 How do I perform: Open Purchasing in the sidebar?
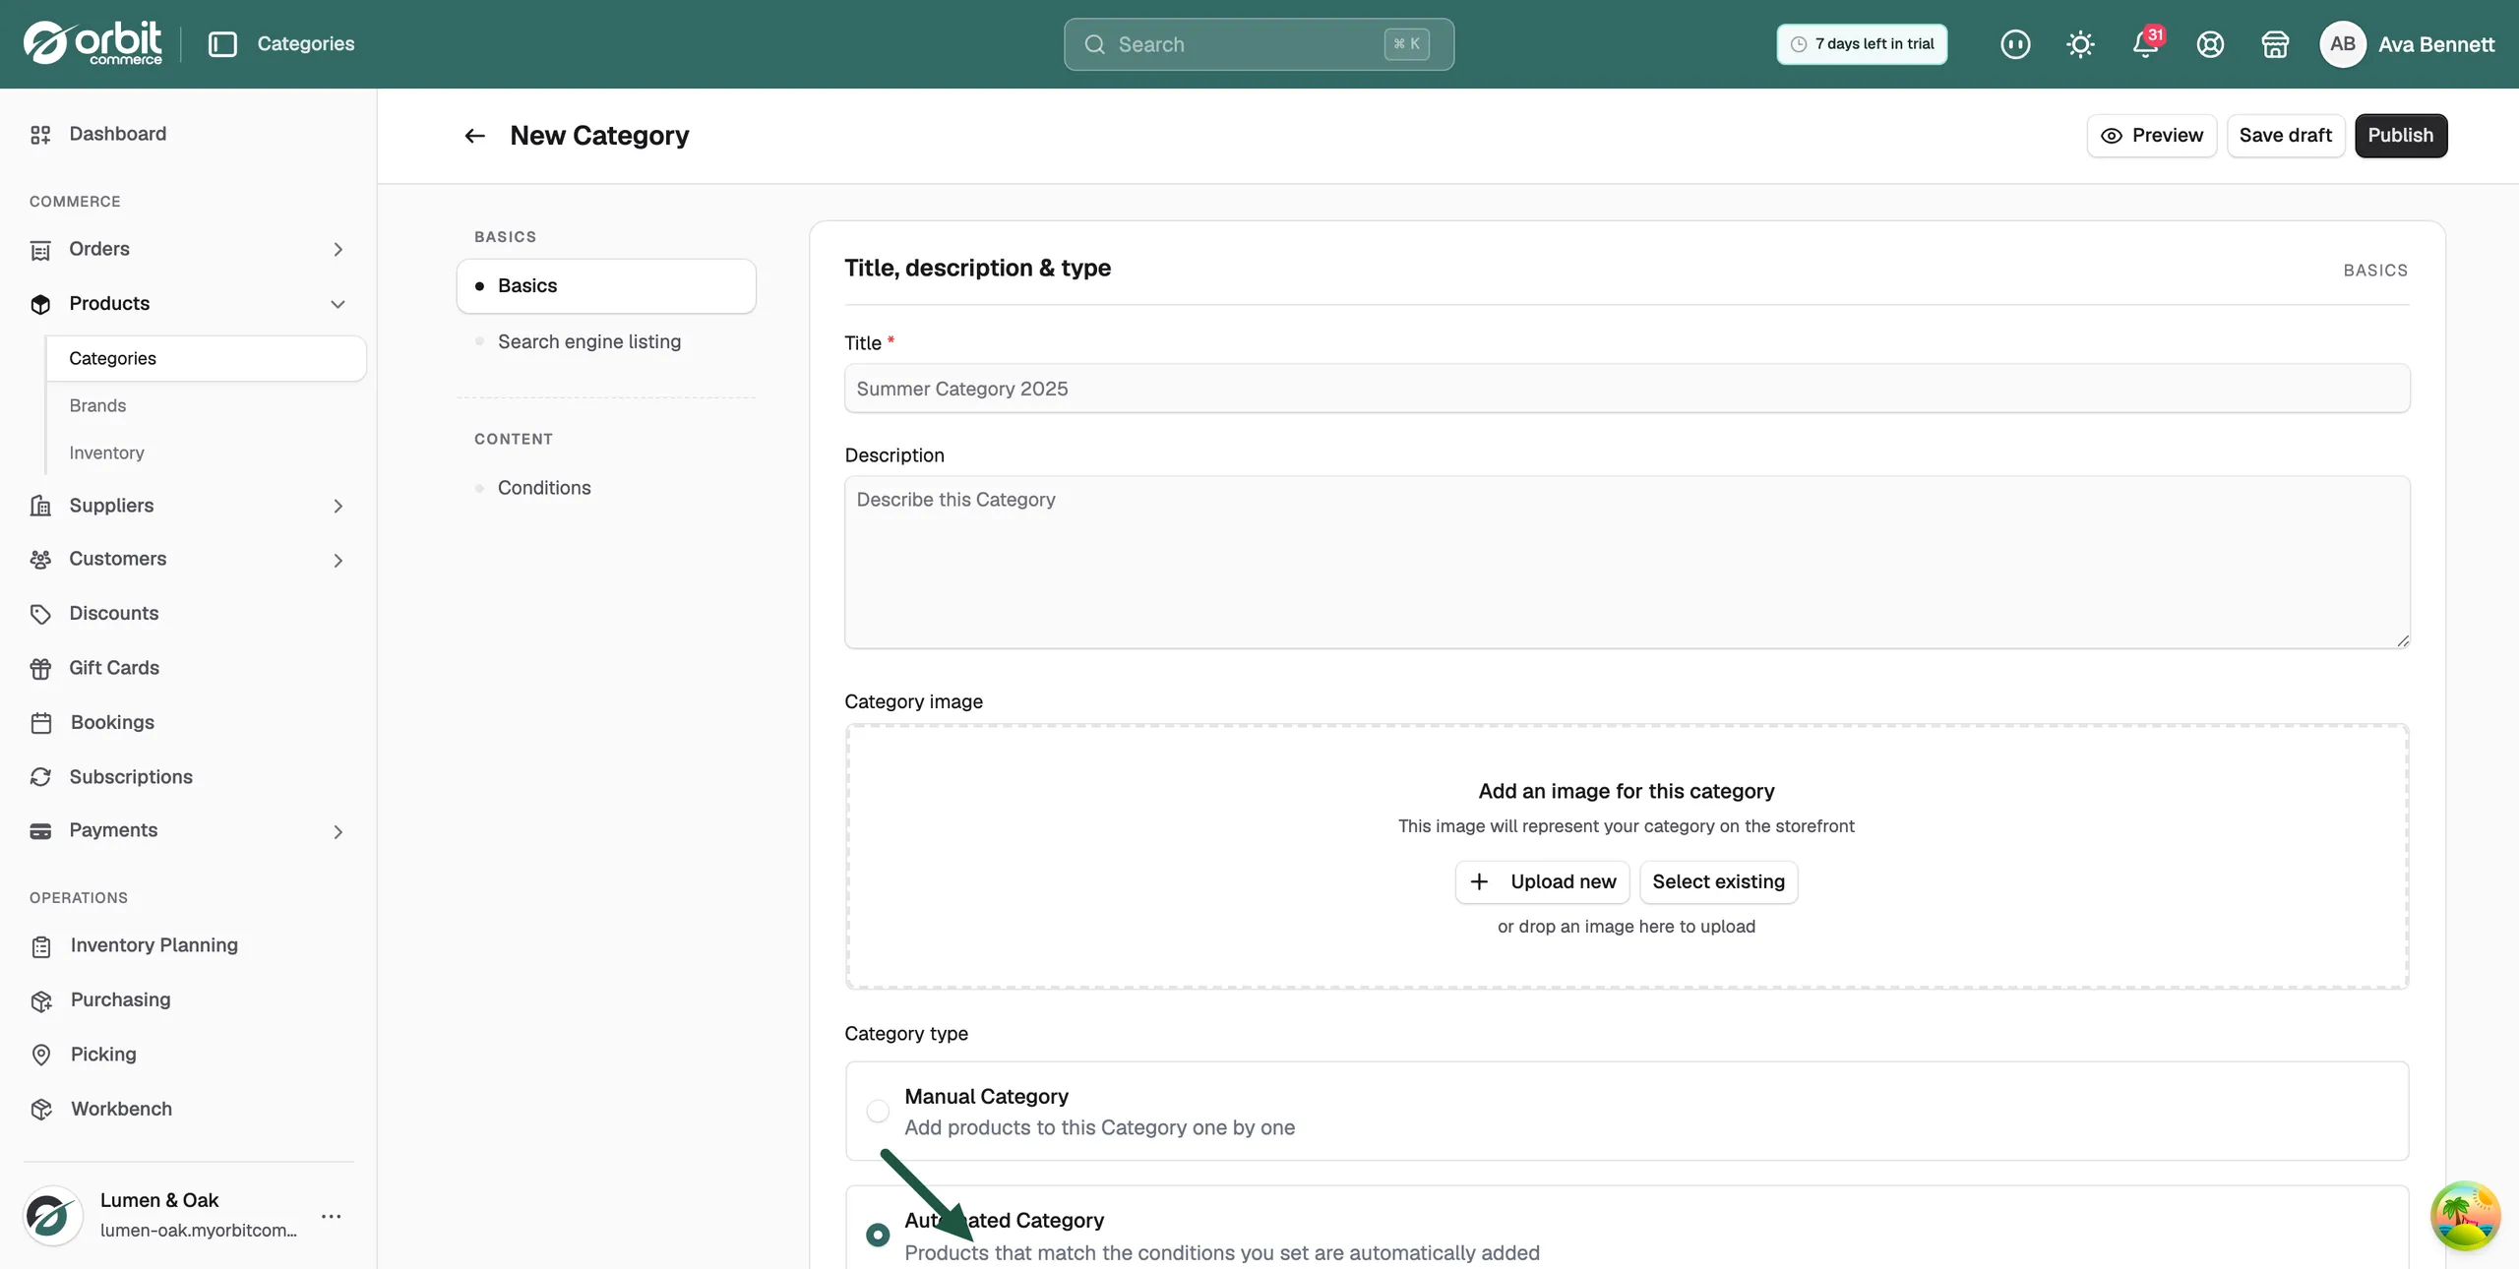[188, 1000]
